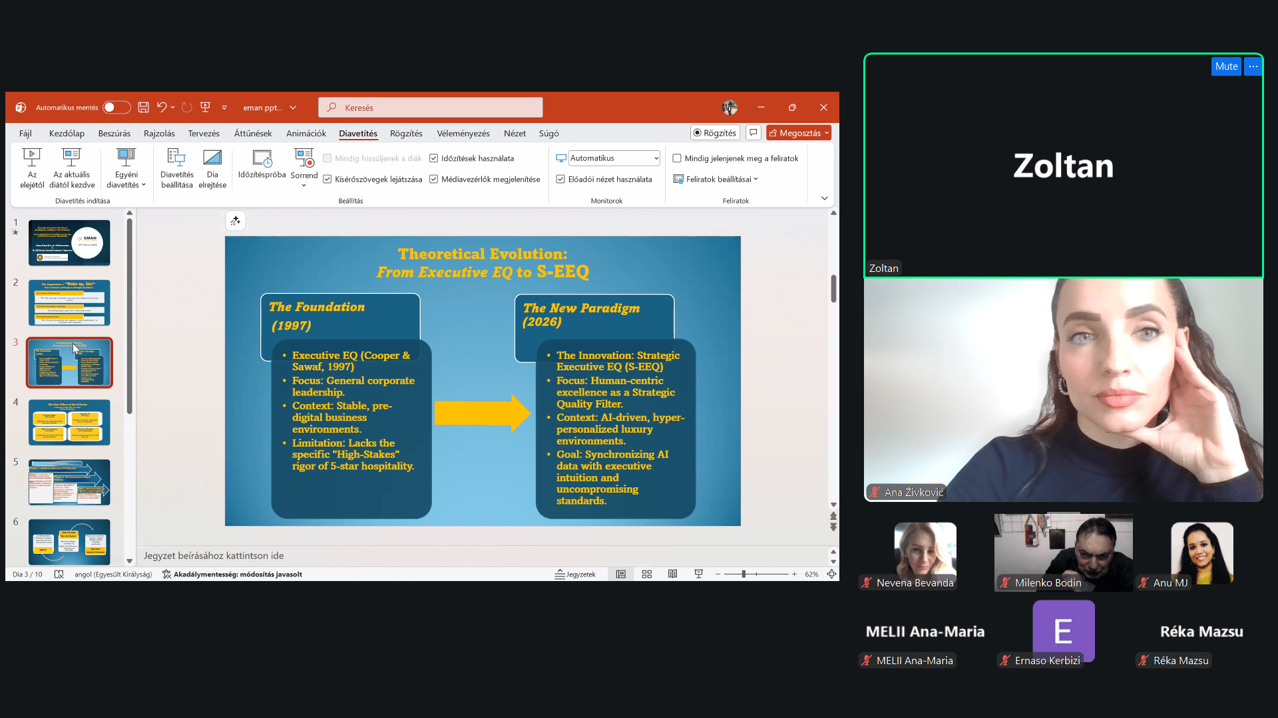This screenshot has height=718, width=1278.
Task: Switch to slide sorter view icon
Action: click(x=646, y=574)
